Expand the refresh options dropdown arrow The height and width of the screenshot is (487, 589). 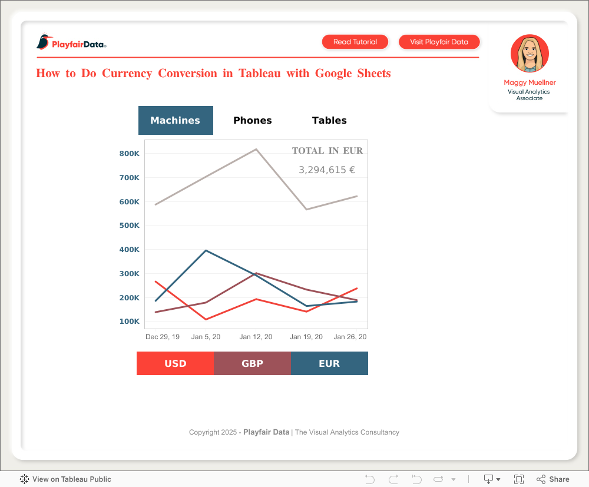[454, 479]
